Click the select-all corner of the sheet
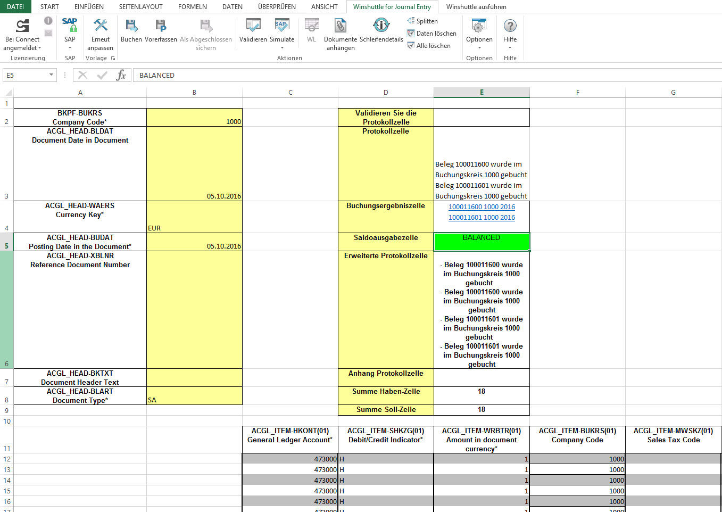 coord(7,93)
